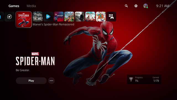Select the Sackboy game tile
The height and width of the screenshot is (100, 177).
point(69,17)
